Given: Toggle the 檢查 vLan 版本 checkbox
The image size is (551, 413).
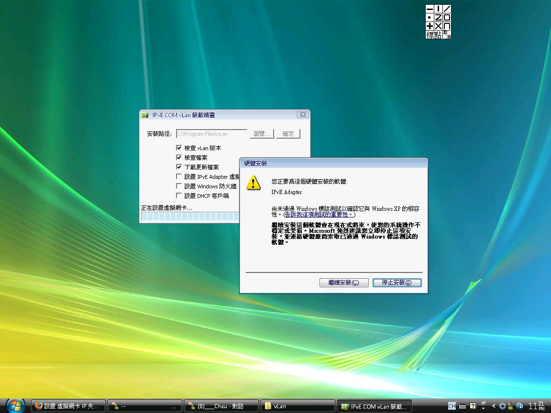Looking at the screenshot, I should tap(179, 148).
